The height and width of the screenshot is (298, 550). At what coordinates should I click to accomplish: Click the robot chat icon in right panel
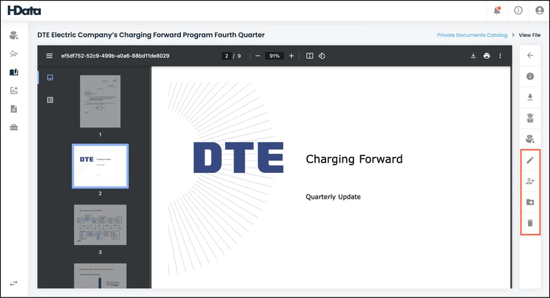tap(530, 139)
